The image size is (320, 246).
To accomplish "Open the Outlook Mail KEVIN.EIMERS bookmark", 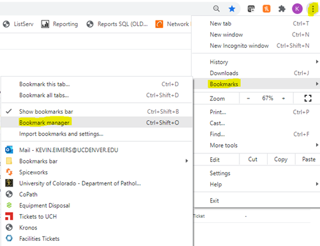I will pyautogui.click(x=97, y=150).
